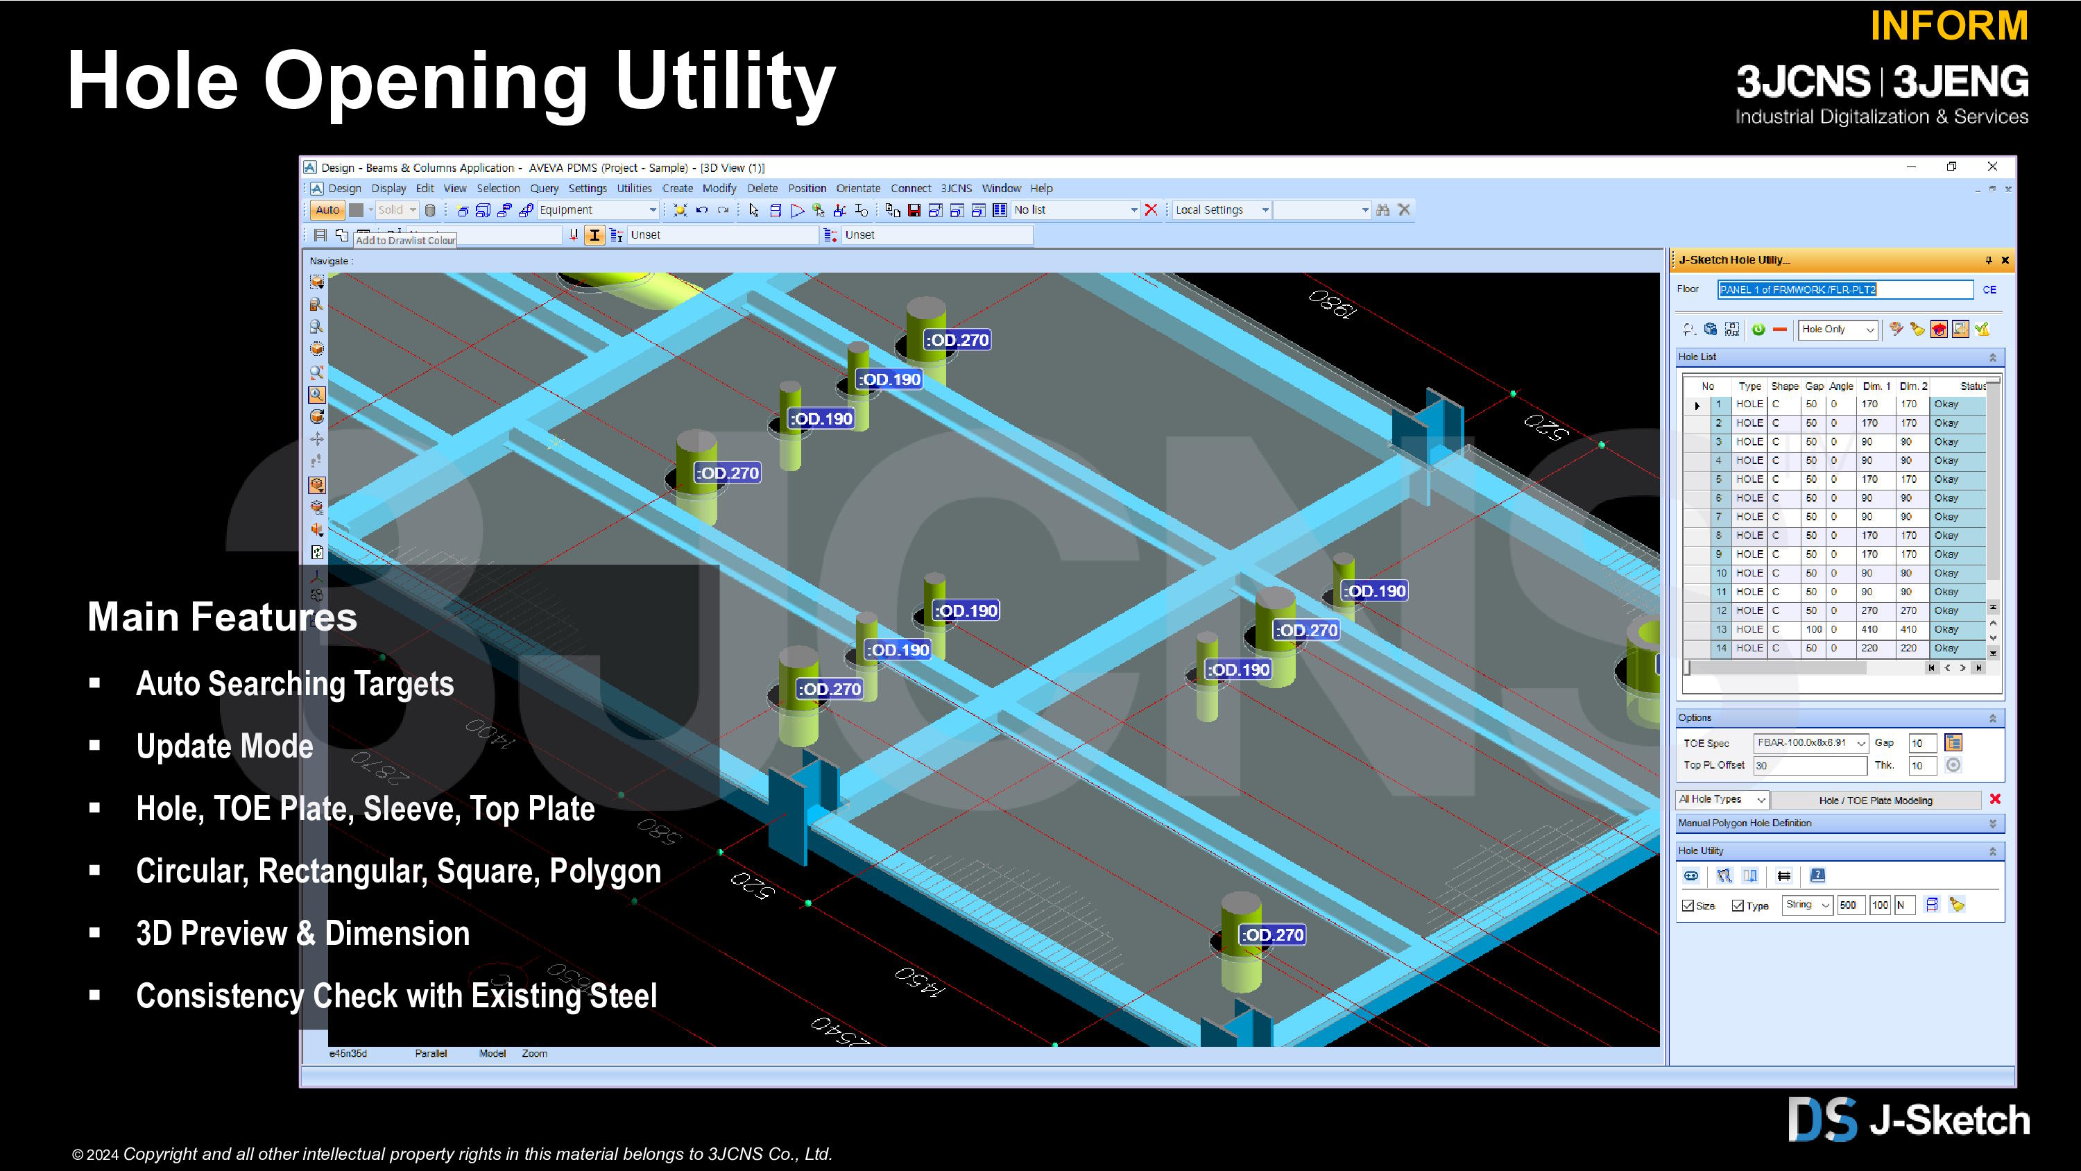Collapse the Hole List section
Viewport: 2081px width, 1171px height.
coord(1992,357)
